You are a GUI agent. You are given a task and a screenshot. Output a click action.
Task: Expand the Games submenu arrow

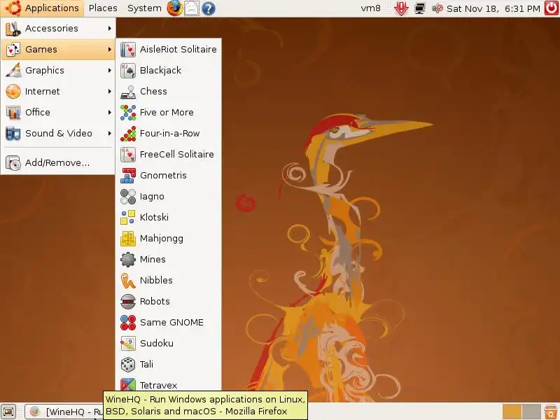tap(110, 49)
